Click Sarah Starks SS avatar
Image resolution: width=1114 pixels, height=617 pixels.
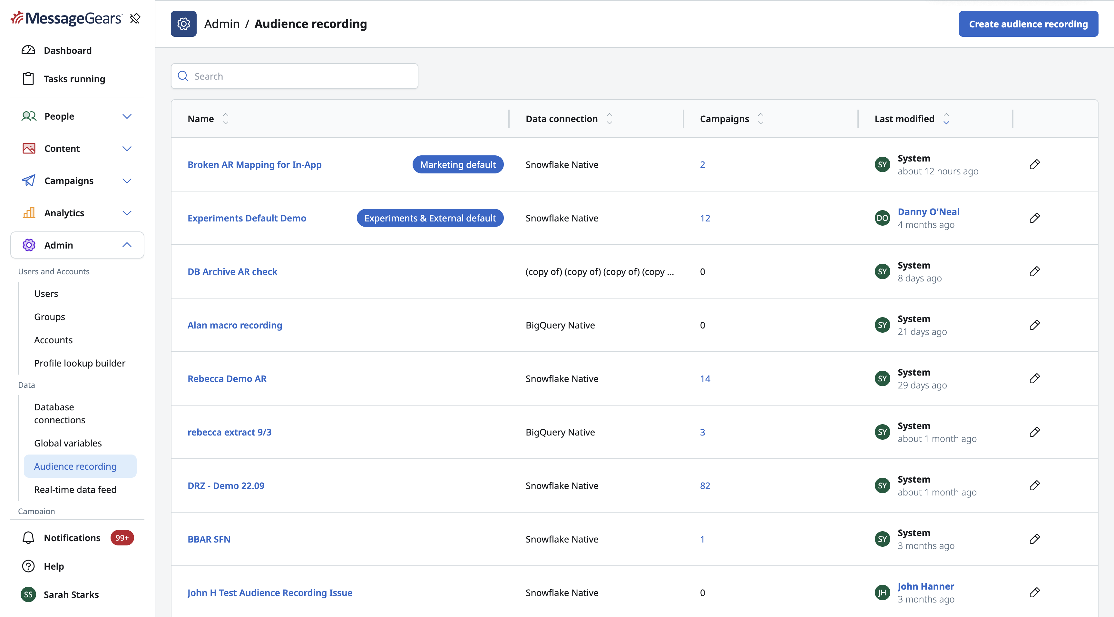[x=28, y=594]
